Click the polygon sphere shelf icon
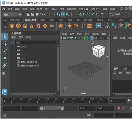Screen dimensions: 132x119 12,26
